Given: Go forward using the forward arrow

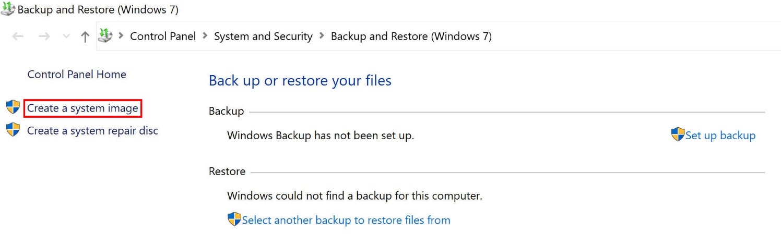Looking at the screenshot, I should point(44,36).
